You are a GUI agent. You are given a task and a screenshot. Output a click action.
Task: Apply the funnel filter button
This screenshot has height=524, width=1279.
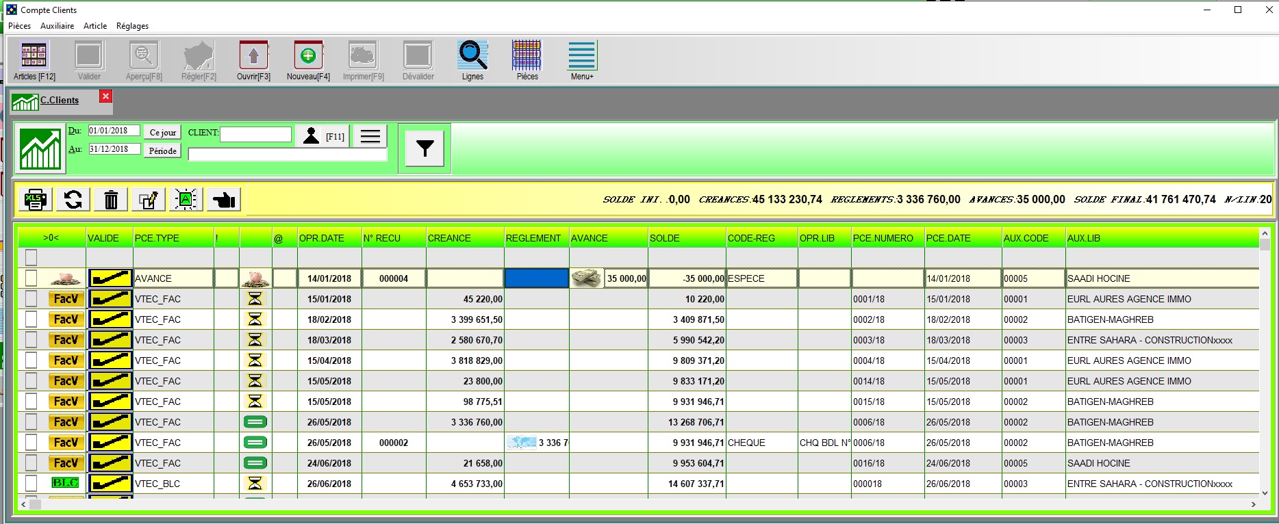(x=425, y=148)
